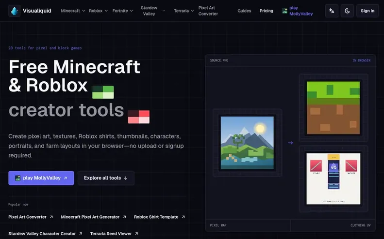The height and width of the screenshot is (239, 384).
Task: Click the 'Popular now' label
Action: click(18, 204)
